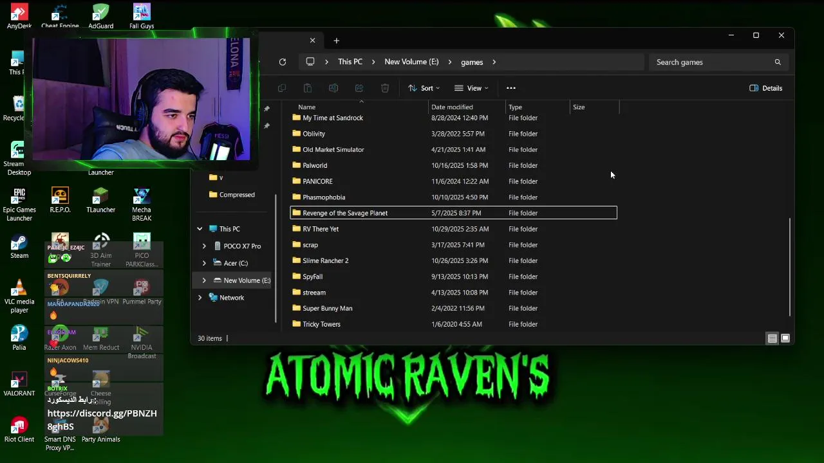Launch AdGuard desktop icon
Viewport: 824px width, 463px height.
click(x=101, y=16)
